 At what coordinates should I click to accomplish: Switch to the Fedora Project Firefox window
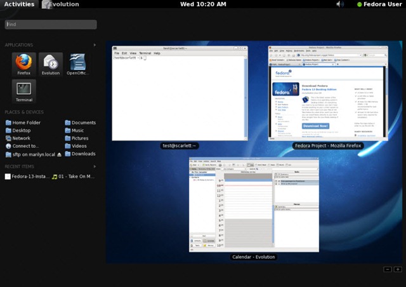[327, 92]
